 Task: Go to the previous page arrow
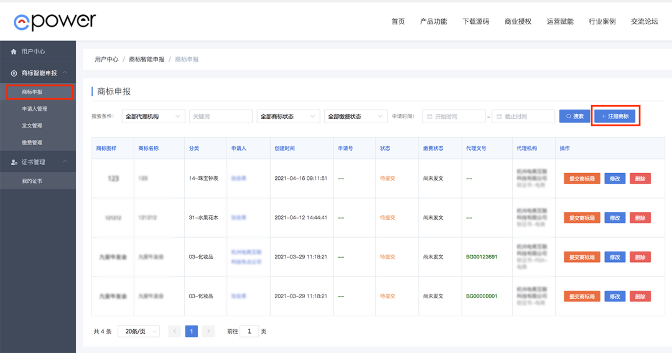[x=174, y=331]
